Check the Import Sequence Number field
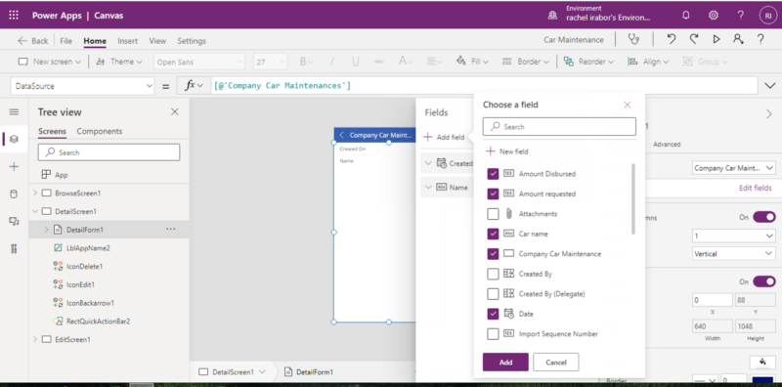 (x=493, y=333)
